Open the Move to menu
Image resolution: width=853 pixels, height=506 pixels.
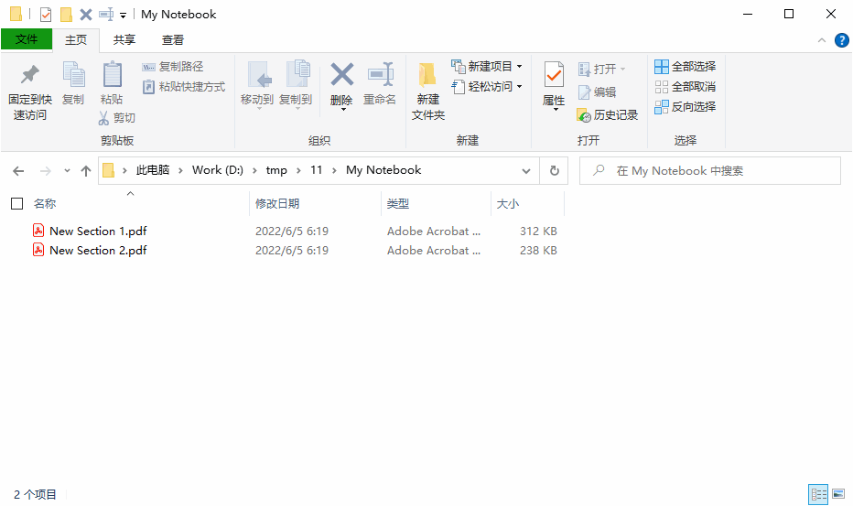[257, 85]
